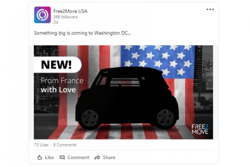250x167 pixels.
Task: Click the Comment label under the post
Action: point(78,157)
